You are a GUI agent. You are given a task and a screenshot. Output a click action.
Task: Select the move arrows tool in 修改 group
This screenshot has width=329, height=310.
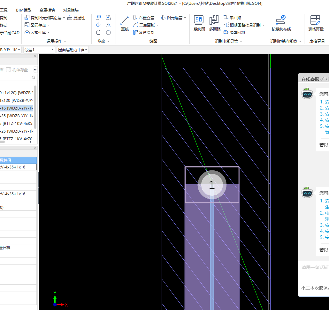pos(98,25)
